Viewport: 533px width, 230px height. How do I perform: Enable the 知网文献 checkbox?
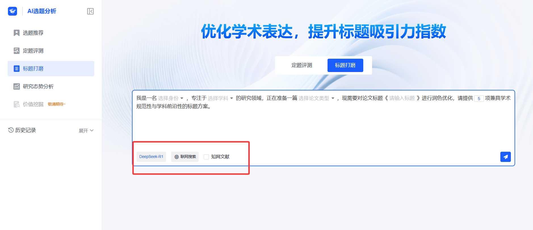[x=206, y=157]
